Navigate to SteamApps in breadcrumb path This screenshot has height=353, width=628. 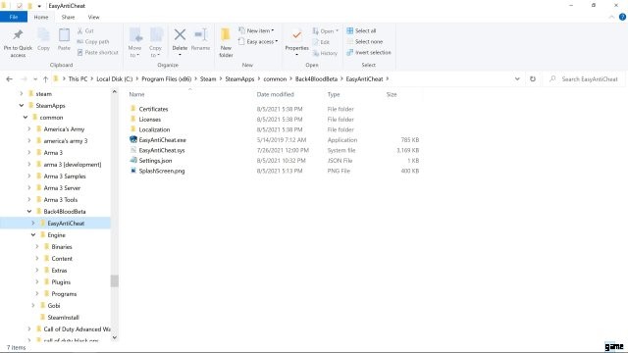[239, 79]
